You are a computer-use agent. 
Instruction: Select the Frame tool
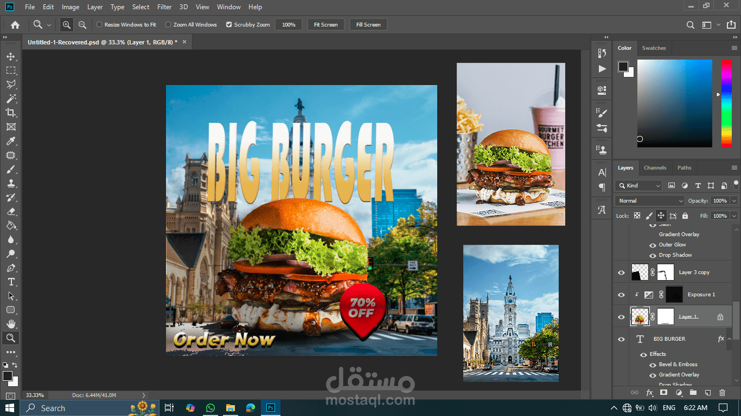tap(11, 127)
